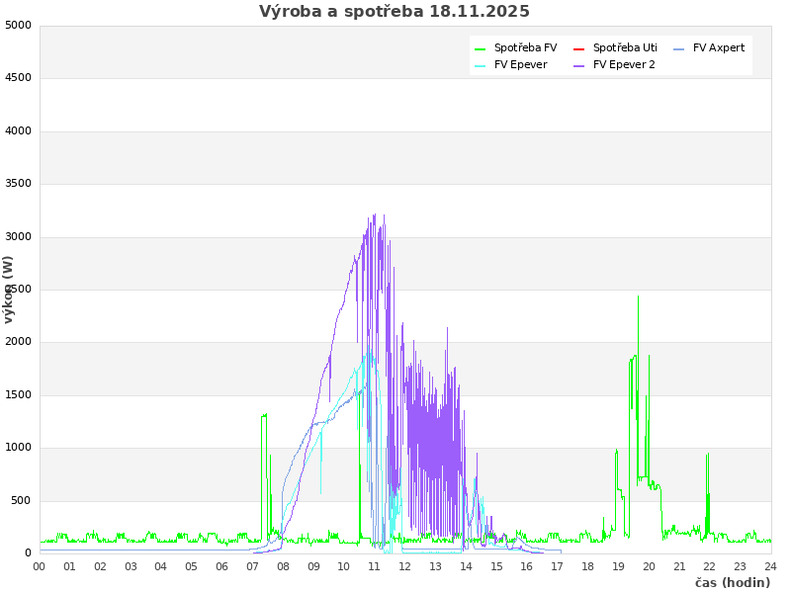This screenshot has width=791, height=593.
Task: Click the čas (hodin) x-axis label
Action: (732, 583)
